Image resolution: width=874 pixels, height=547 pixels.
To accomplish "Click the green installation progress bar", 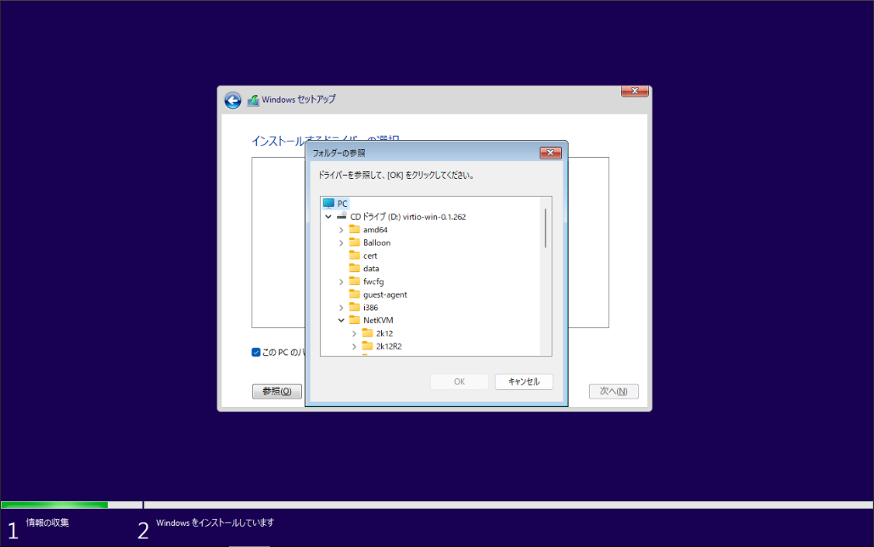I will click(54, 504).
